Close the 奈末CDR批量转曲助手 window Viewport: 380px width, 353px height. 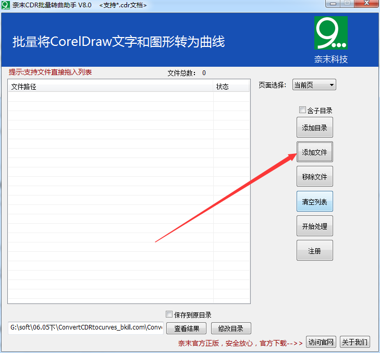(x=366, y=4)
